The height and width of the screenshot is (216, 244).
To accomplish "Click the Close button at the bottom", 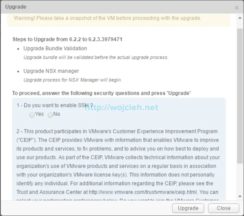I will pyautogui.click(x=224, y=208).
